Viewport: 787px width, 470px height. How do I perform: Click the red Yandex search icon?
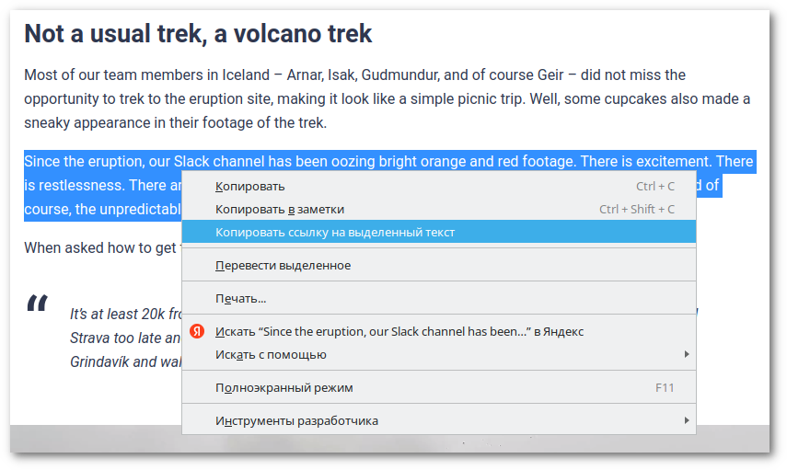[196, 332]
